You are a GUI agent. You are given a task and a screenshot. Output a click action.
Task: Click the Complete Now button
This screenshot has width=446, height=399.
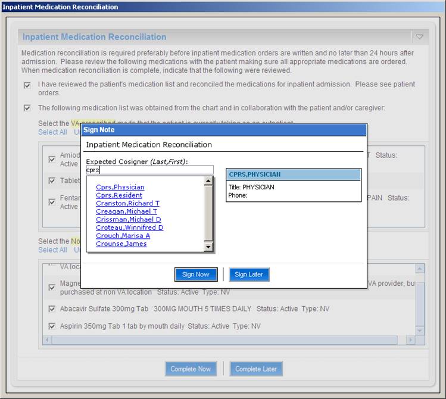(191, 369)
